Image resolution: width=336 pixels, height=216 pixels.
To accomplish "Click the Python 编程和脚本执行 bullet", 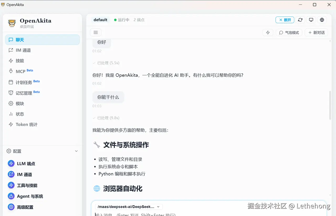I will click(x=122, y=174).
